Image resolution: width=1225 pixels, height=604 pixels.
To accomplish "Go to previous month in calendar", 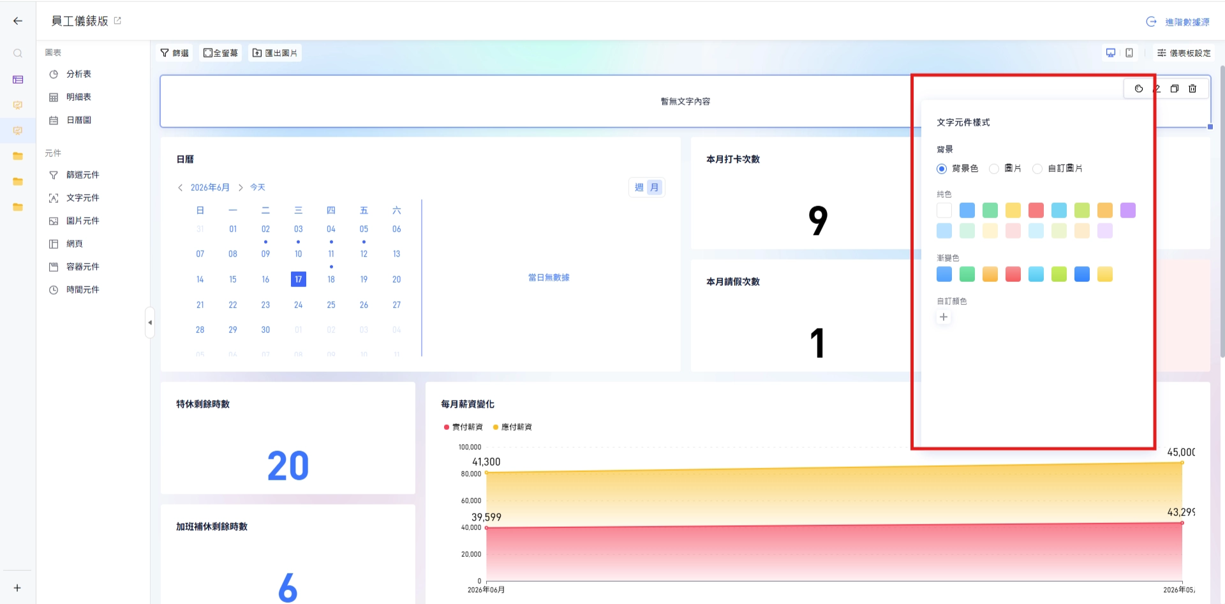I will click(181, 188).
